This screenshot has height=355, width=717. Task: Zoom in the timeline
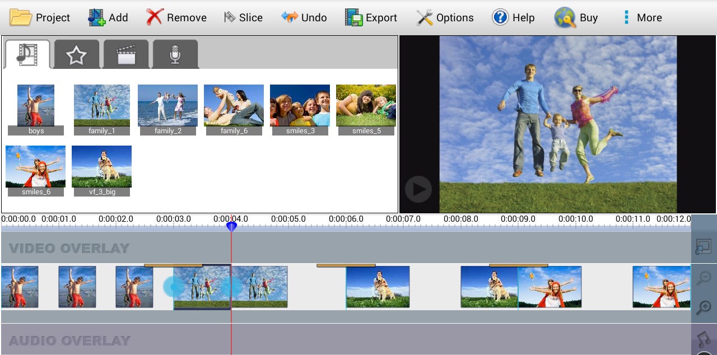click(704, 307)
